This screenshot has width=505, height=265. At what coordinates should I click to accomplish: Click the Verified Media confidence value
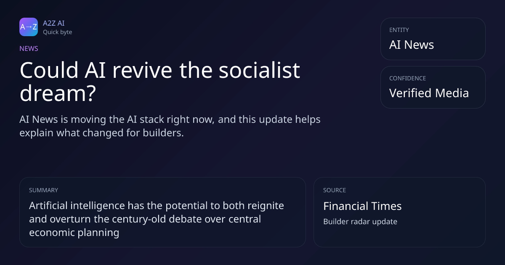coord(429,93)
